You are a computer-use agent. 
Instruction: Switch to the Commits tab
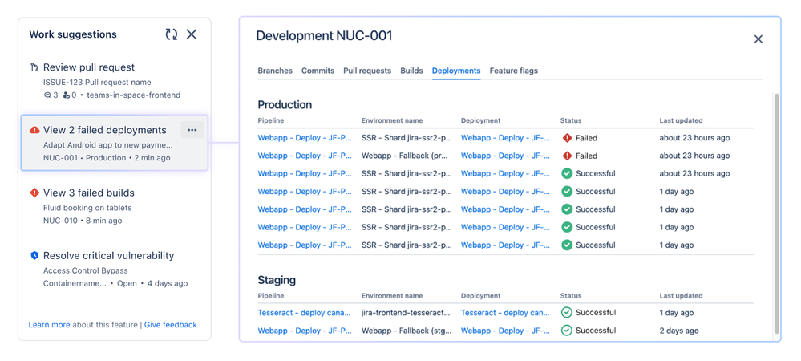click(x=318, y=71)
